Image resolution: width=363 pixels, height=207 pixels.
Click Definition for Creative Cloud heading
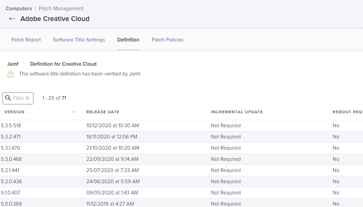point(63,64)
